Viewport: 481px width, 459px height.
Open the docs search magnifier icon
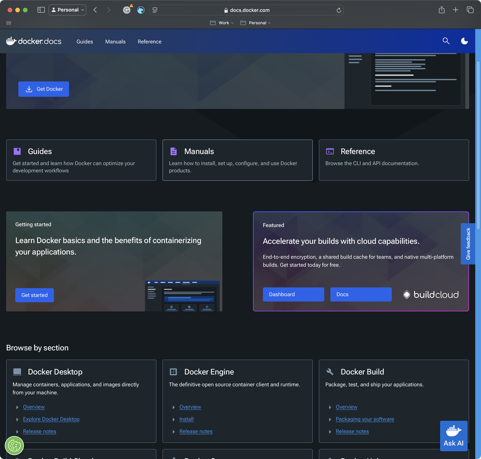click(446, 41)
